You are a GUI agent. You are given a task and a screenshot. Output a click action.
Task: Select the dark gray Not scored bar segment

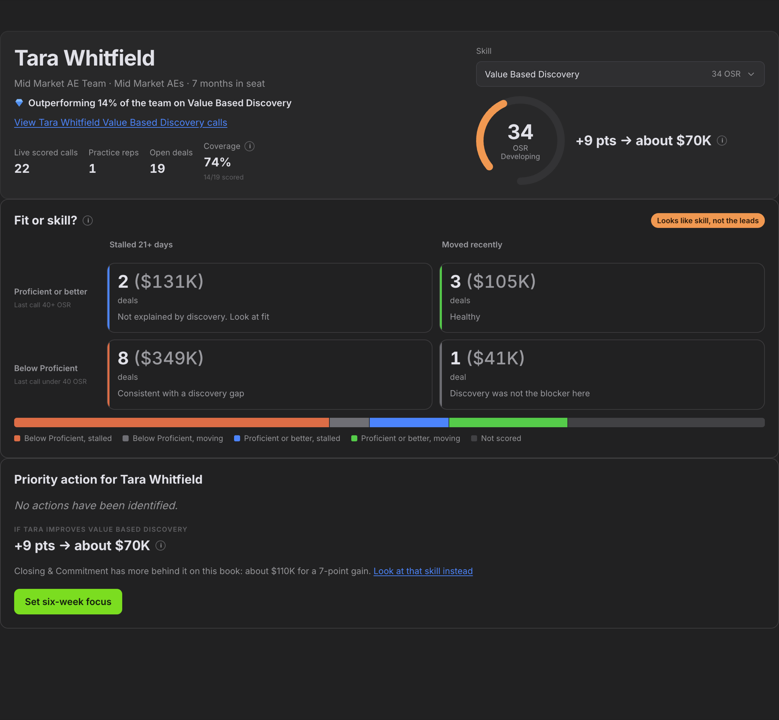666,422
